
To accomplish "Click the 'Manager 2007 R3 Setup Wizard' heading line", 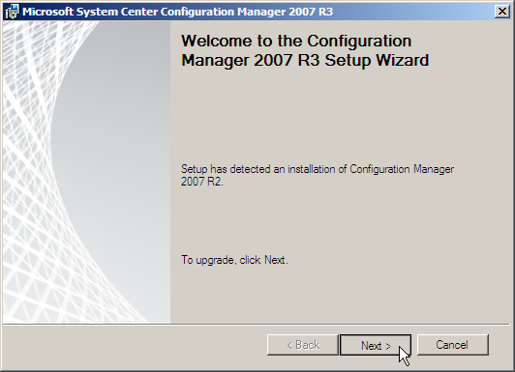I will coord(305,60).
